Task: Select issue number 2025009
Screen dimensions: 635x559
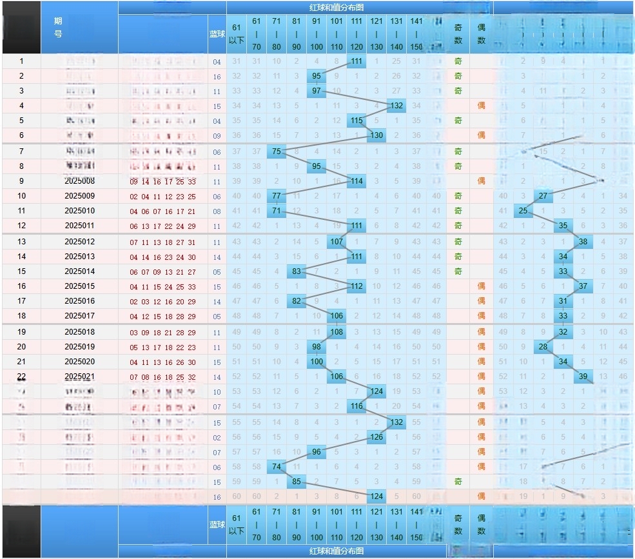Action: pos(79,196)
